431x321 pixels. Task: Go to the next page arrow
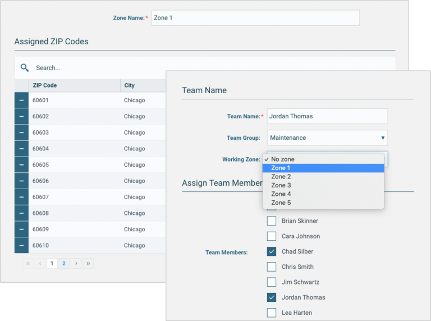[x=76, y=263]
